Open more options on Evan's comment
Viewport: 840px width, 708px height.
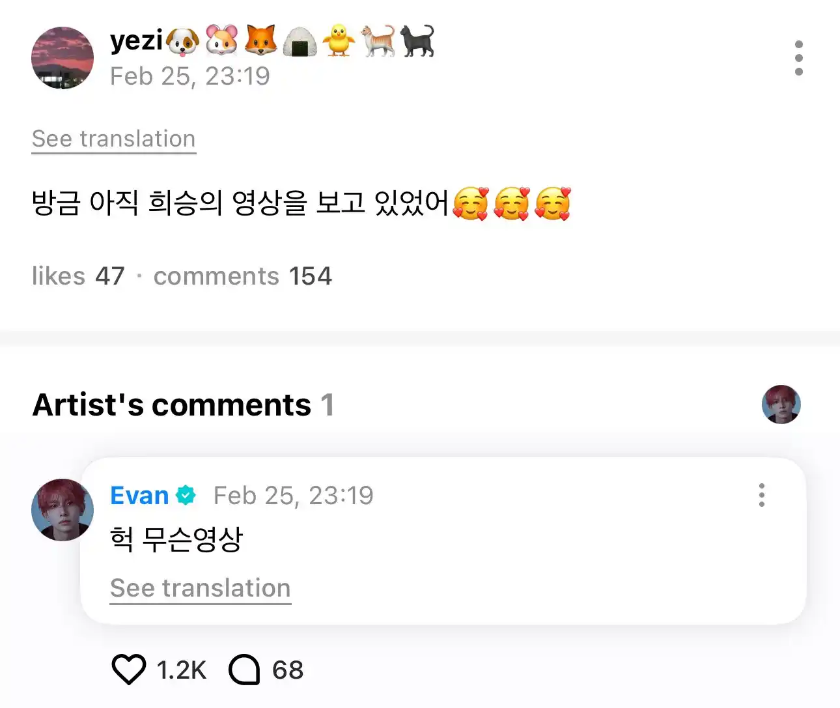click(761, 495)
